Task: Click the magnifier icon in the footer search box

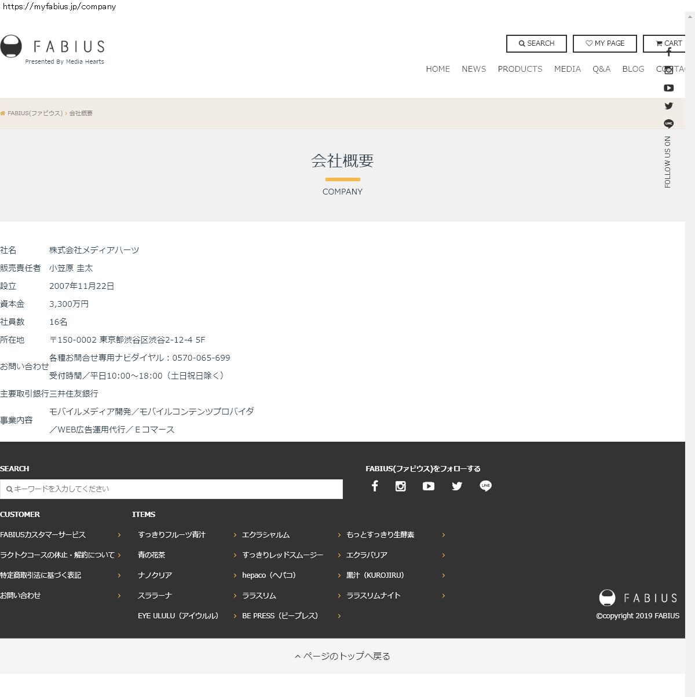Action: pyautogui.click(x=9, y=489)
